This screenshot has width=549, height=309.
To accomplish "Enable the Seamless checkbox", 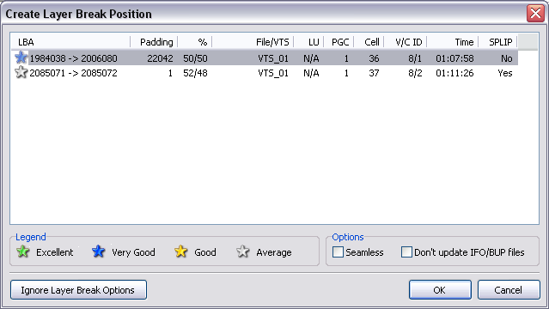I will tap(338, 252).
